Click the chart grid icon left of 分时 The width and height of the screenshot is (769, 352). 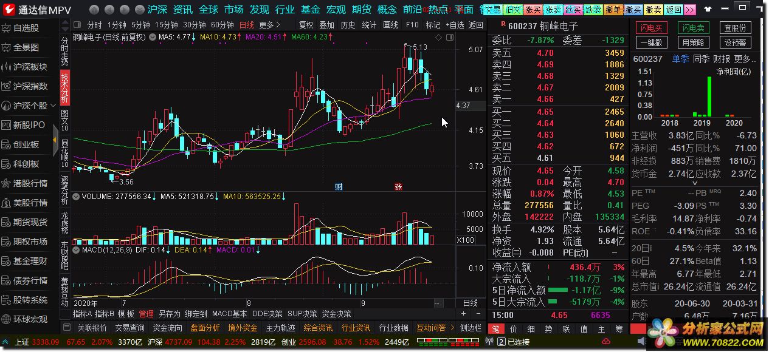(78, 25)
